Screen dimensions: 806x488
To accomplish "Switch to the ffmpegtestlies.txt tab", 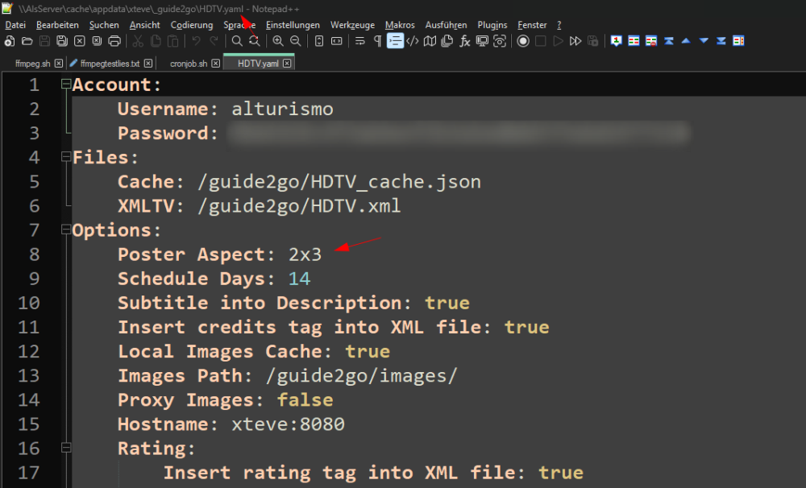I will tap(110, 63).
